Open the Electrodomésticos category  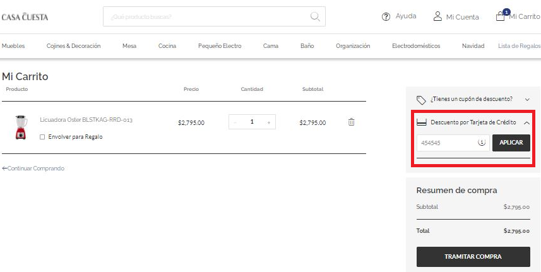pos(416,46)
